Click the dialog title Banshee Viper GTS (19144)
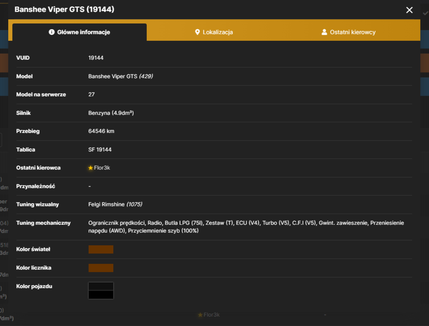The height and width of the screenshot is (326, 429). tap(64, 10)
